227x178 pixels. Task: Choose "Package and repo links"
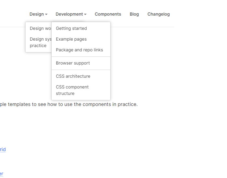coord(79,50)
